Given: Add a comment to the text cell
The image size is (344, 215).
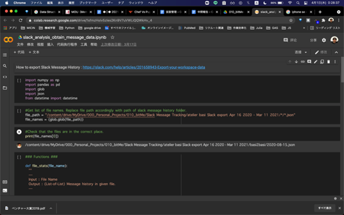Looking at the screenshot, I should click(309, 62).
